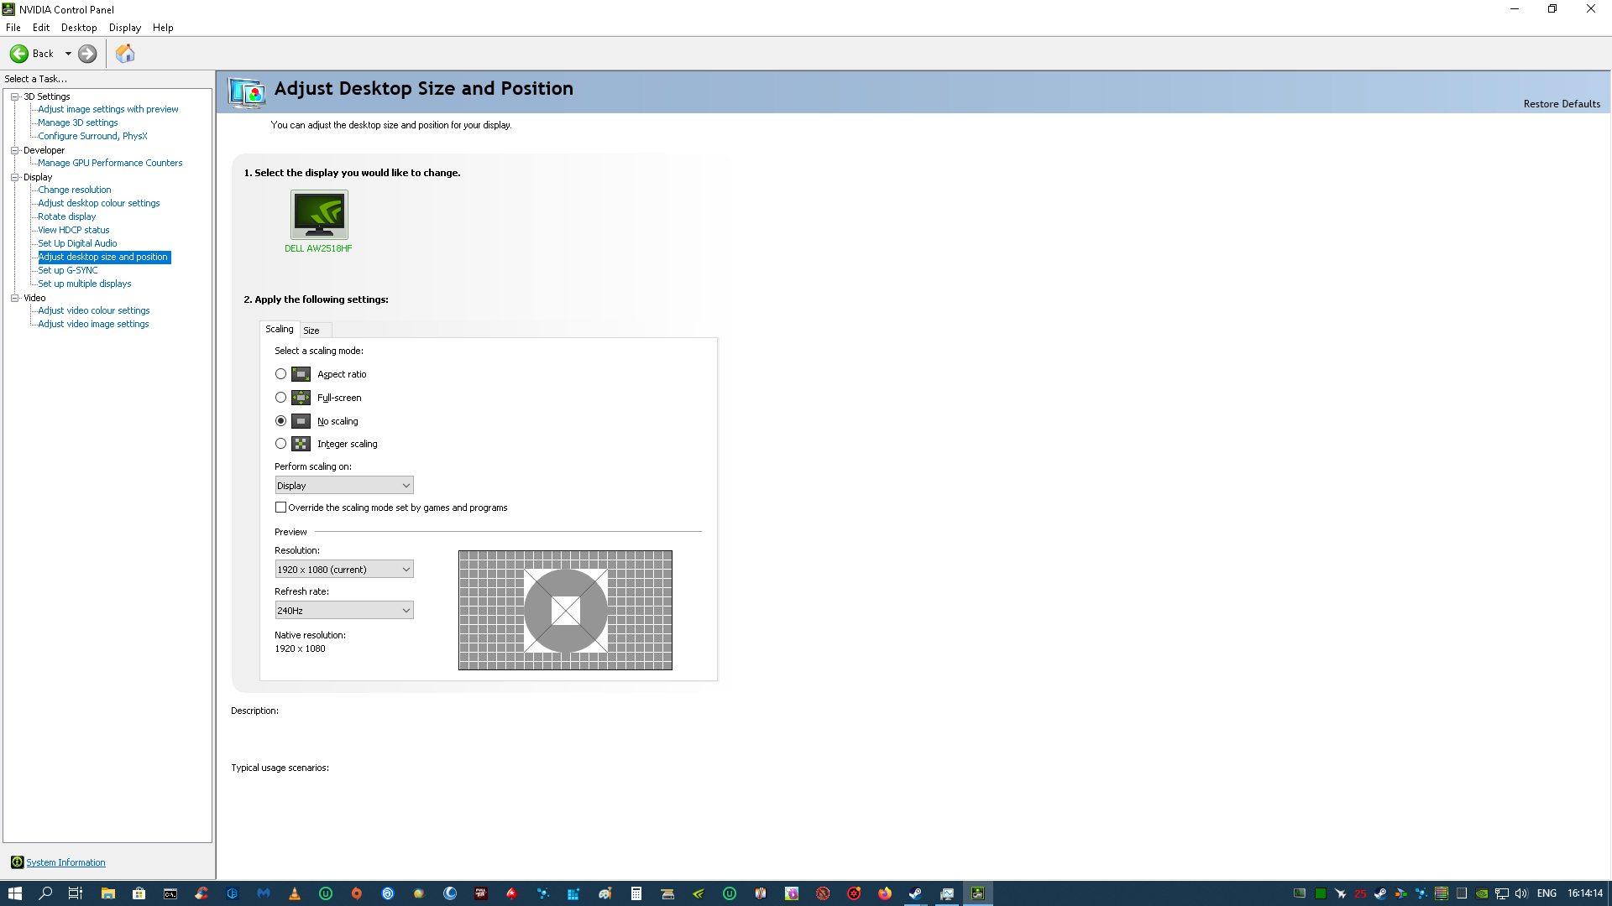This screenshot has width=1612, height=906.
Task: Click the scaling preview test pattern
Action: [565, 610]
